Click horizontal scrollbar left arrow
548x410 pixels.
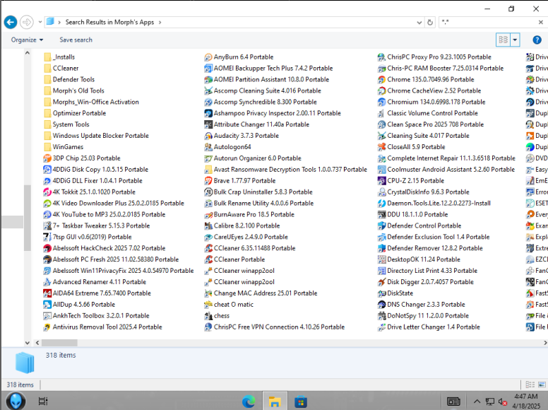click(x=37, y=343)
